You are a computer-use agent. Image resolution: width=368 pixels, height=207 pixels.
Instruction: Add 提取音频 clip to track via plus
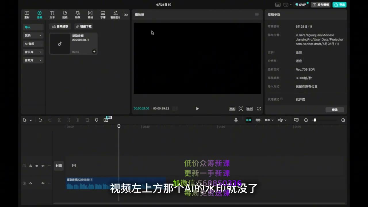(94, 51)
